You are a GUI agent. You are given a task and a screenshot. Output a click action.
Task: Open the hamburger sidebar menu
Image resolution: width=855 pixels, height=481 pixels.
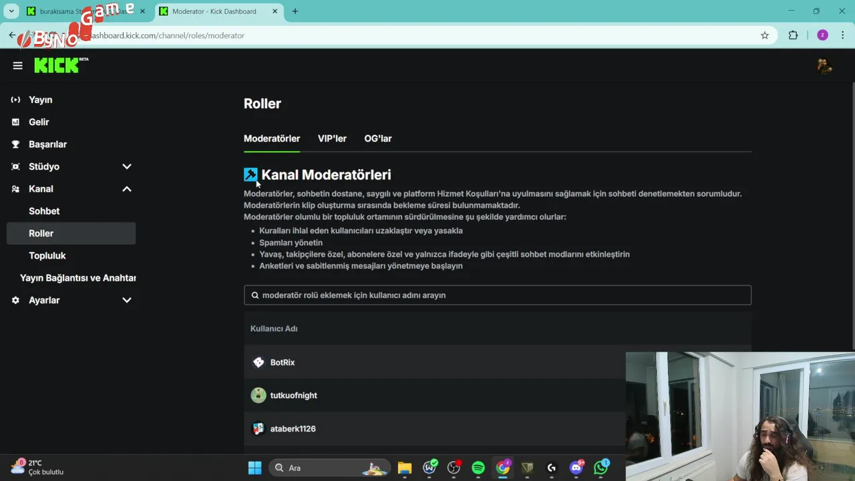click(17, 65)
